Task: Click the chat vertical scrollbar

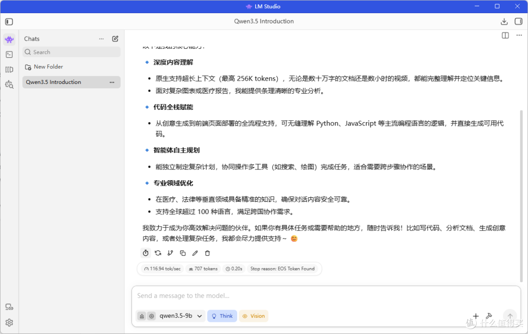Action: (521, 195)
